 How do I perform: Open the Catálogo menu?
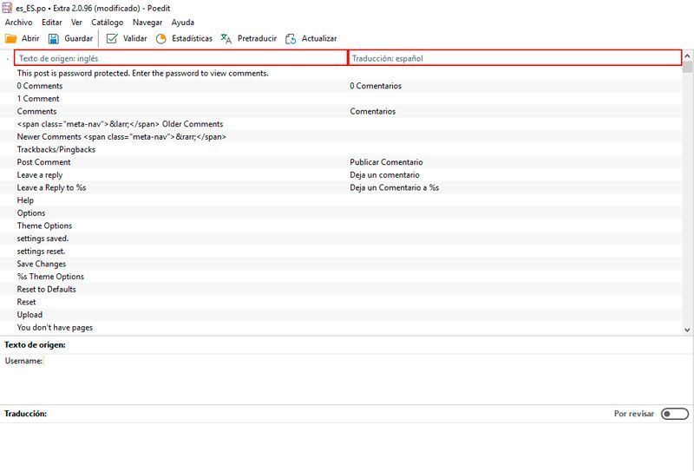tap(107, 23)
